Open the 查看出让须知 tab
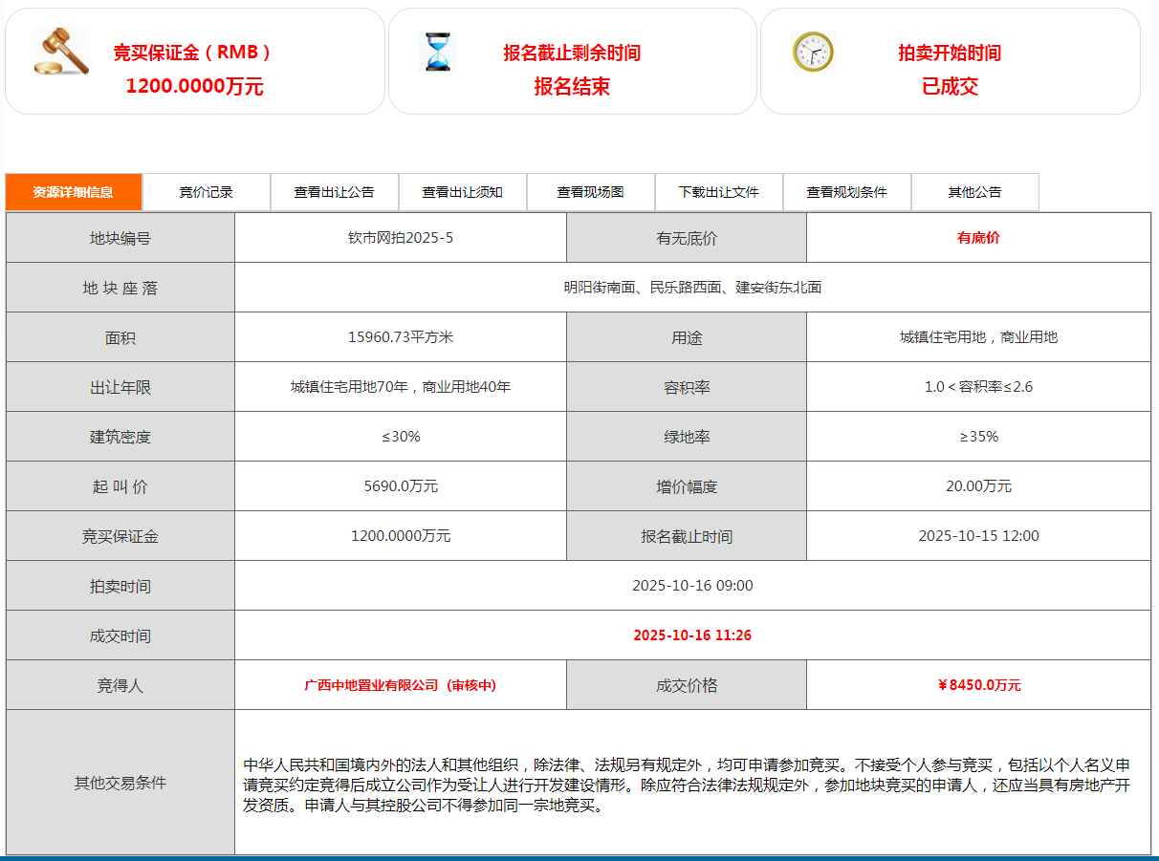The width and height of the screenshot is (1159, 861). [463, 192]
